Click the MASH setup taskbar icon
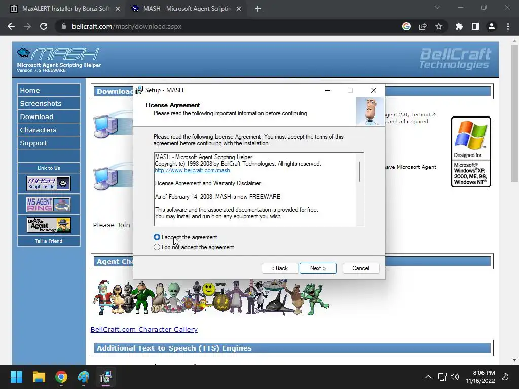Image resolution: width=519 pixels, height=389 pixels. coord(106,377)
